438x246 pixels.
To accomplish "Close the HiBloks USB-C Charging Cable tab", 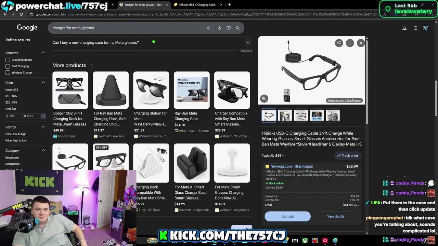I will pyautogui.click(x=221, y=5).
